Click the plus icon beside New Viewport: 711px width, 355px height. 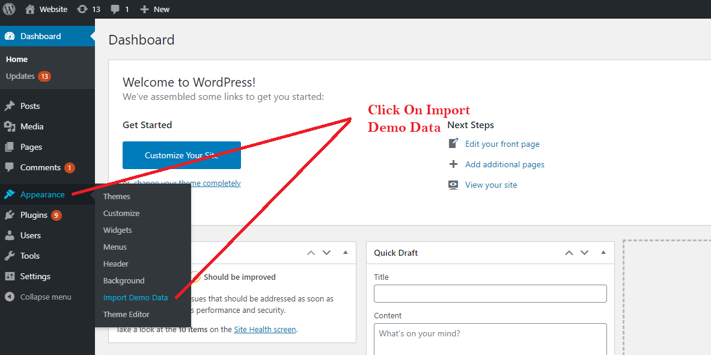pyautogui.click(x=144, y=9)
